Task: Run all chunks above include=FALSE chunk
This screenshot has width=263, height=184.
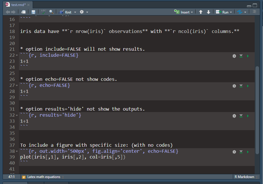Action: tap(241, 56)
